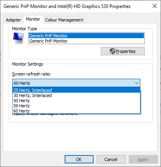Select second Generic PnP Monitor entry
The width and height of the screenshot is (161, 167).
pyautogui.click(x=86, y=41)
